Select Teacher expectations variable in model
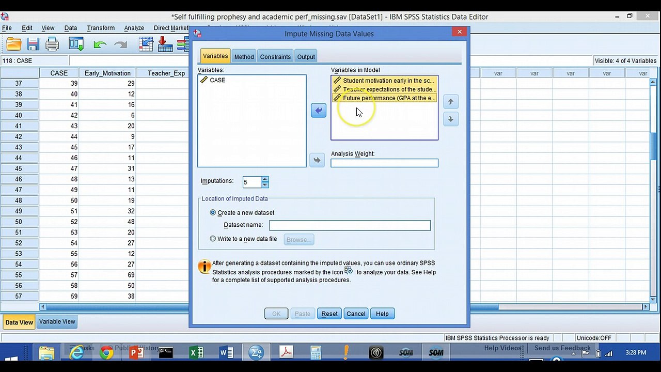Screen dimensions: 661x372 [385, 89]
